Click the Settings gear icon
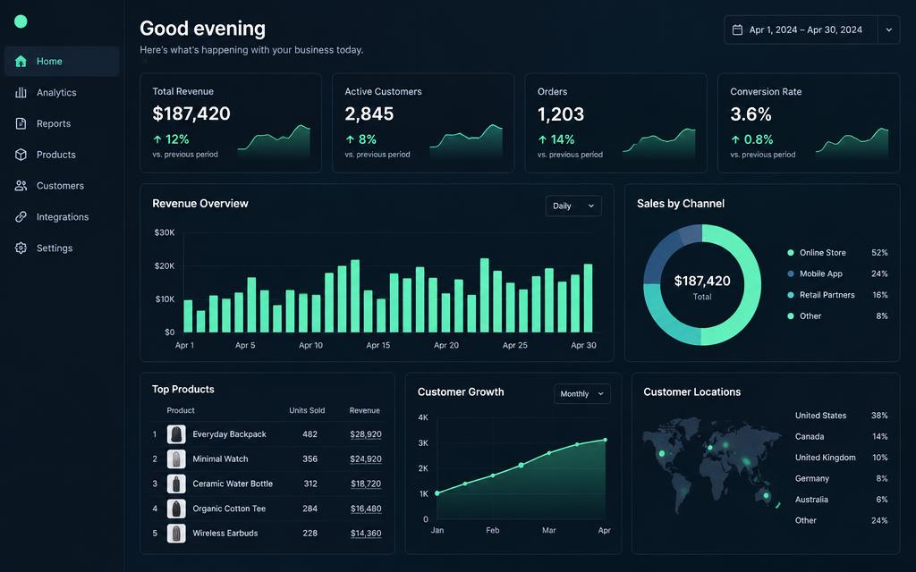Screen dimensions: 916x572 point(21,248)
